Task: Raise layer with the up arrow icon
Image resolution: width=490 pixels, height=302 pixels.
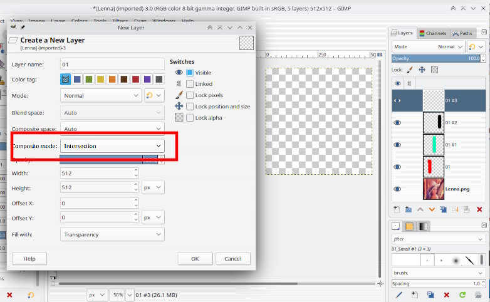Action: [x=420, y=209]
